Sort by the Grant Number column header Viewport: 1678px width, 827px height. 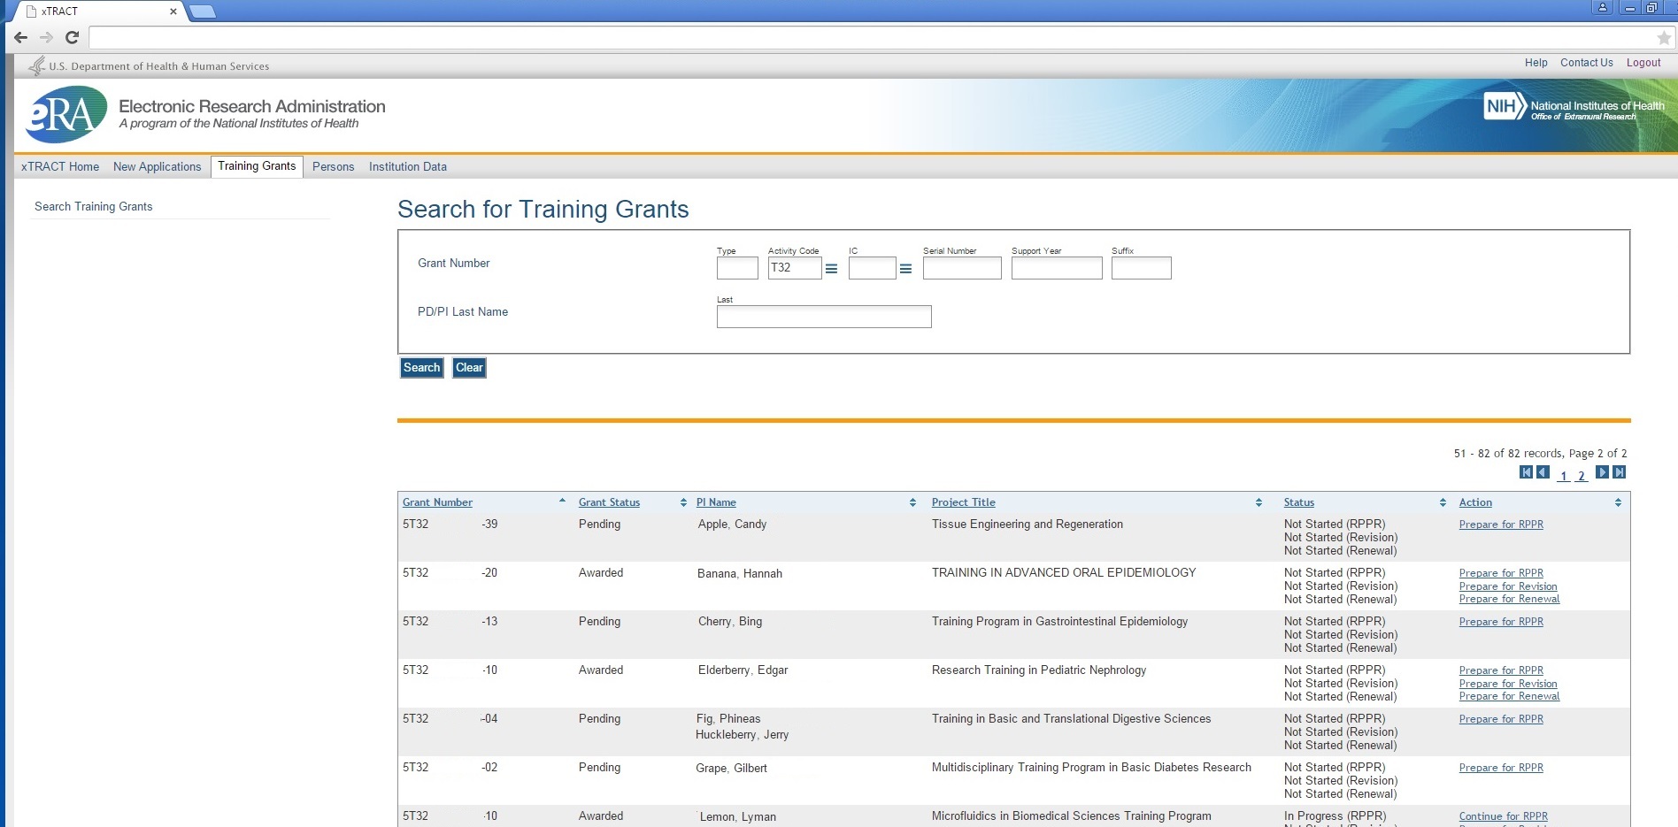pyautogui.click(x=437, y=502)
